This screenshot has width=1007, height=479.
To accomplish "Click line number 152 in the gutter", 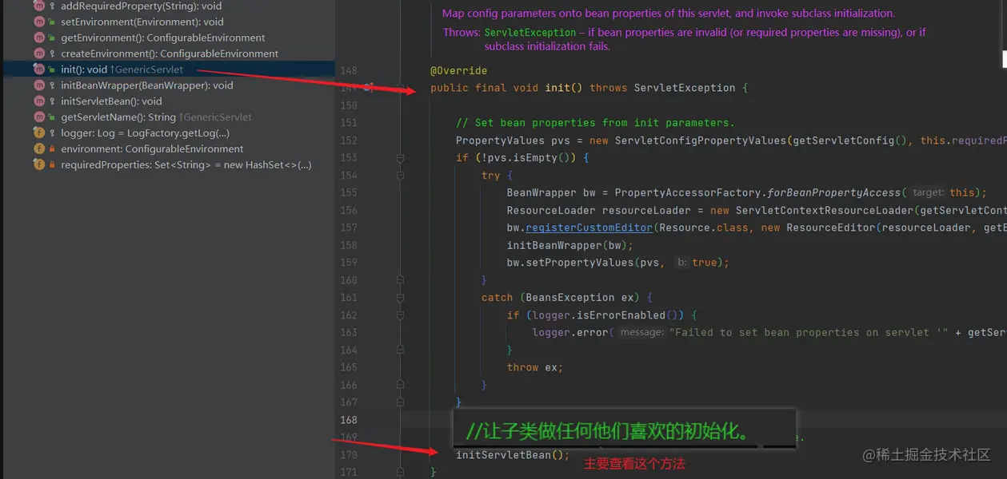I will click(349, 141).
